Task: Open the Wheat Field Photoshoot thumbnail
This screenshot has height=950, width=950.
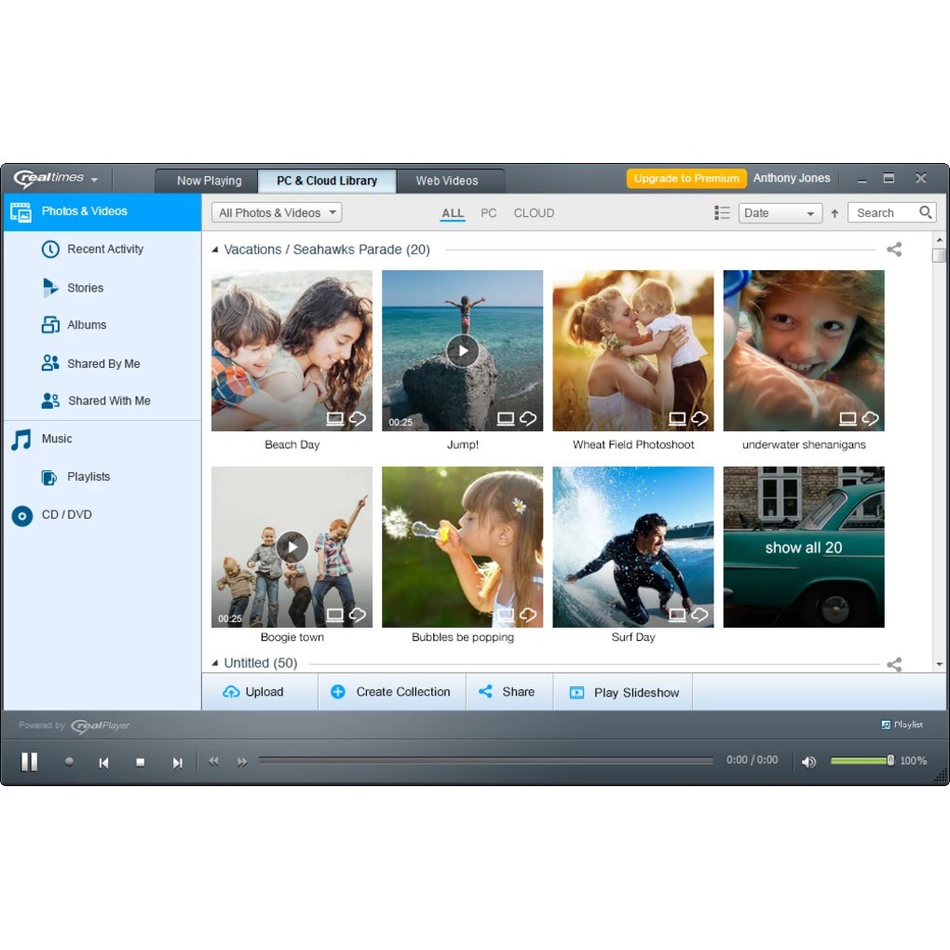Action: pyautogui.click(x=633, y=351)
